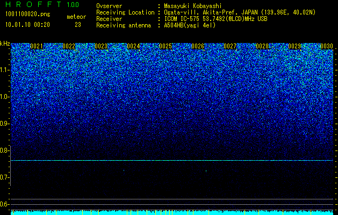Click the 'meteor' label
This screenshot has width=338, height=215.
coord(76,17)
